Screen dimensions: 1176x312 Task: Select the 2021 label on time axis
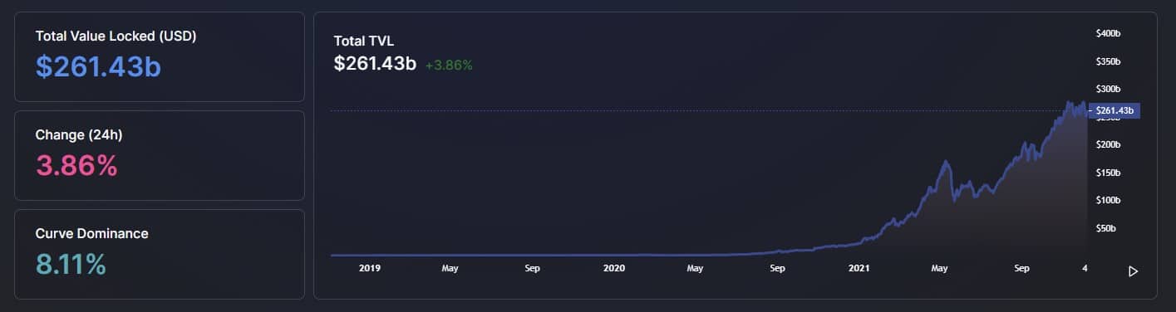[x=859, y=268]
